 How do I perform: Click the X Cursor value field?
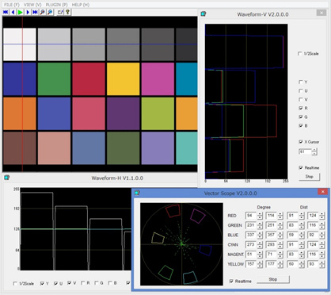pyautogui.click(x=305, y=151)
